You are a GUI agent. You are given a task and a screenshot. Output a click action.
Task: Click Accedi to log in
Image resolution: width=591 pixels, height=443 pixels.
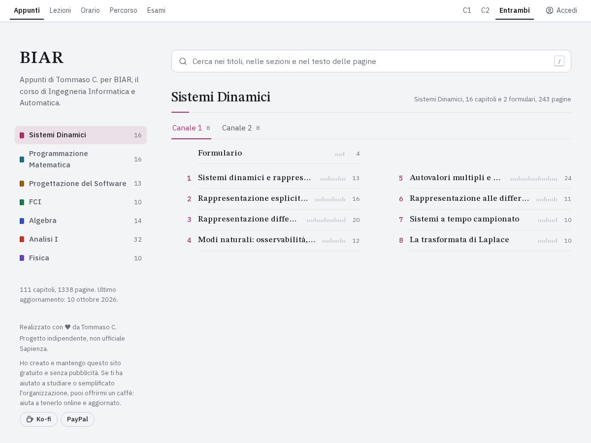pos(561,10)
